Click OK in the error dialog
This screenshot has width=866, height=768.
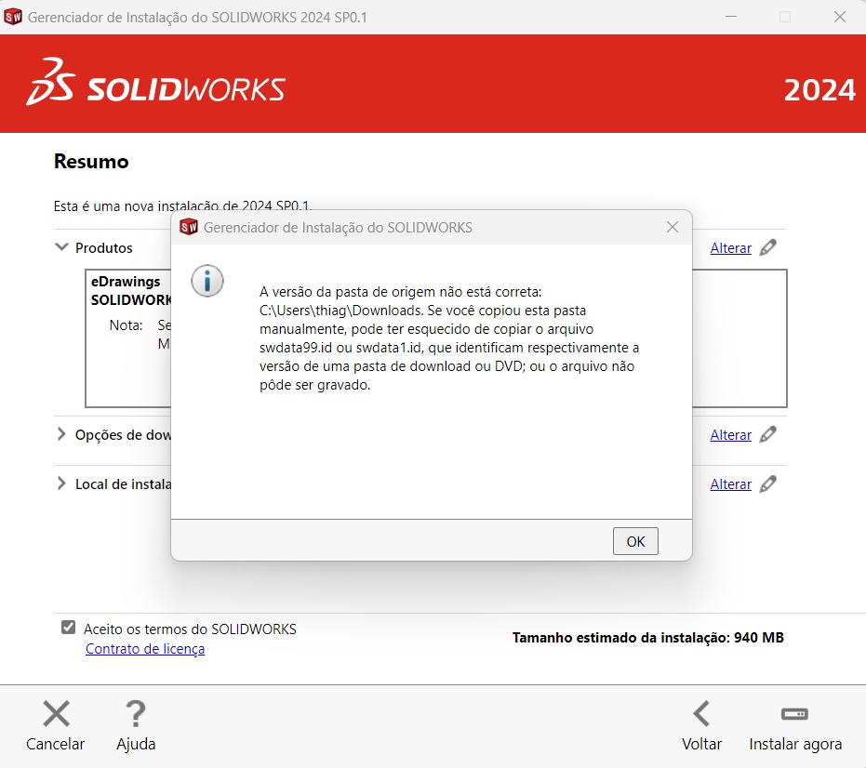pyautogui.click(x=635, y=541)
